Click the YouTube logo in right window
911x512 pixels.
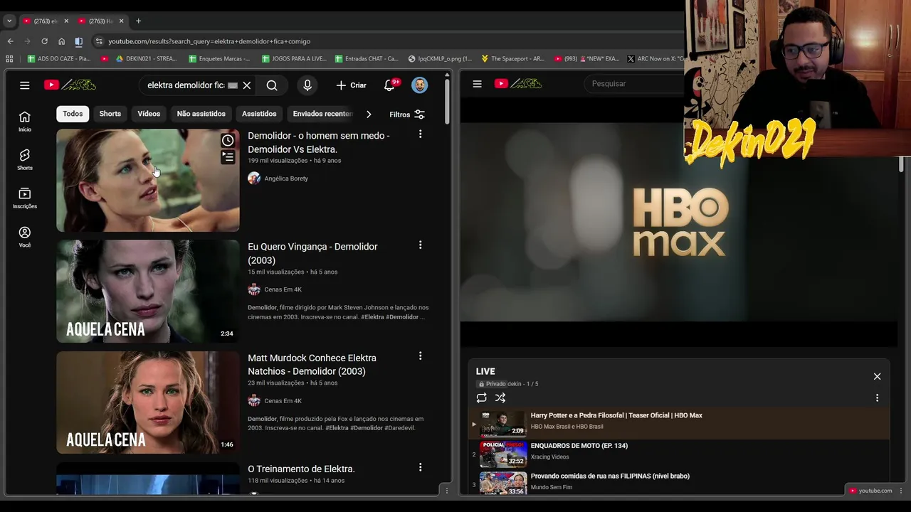pyautogui.click(x=518, y=83)
